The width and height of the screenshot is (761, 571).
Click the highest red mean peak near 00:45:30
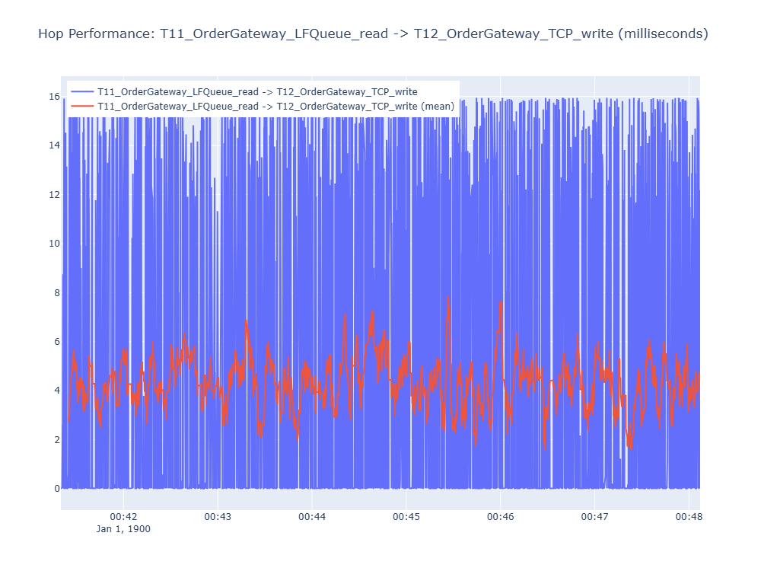(x=448, y=297)
